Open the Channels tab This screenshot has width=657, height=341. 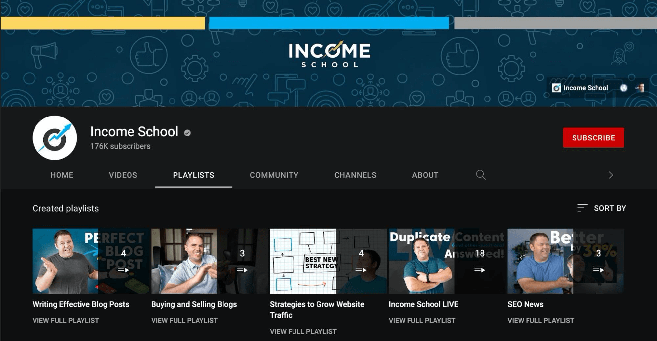pyautogui.click(x=355, y=175)
